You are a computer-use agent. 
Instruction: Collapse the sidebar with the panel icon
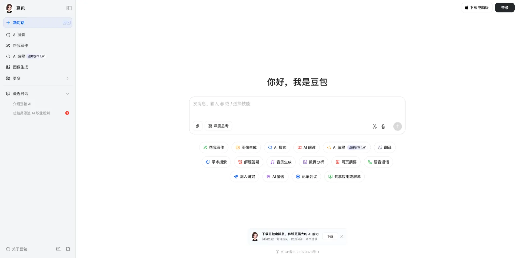tap(69, 8)
